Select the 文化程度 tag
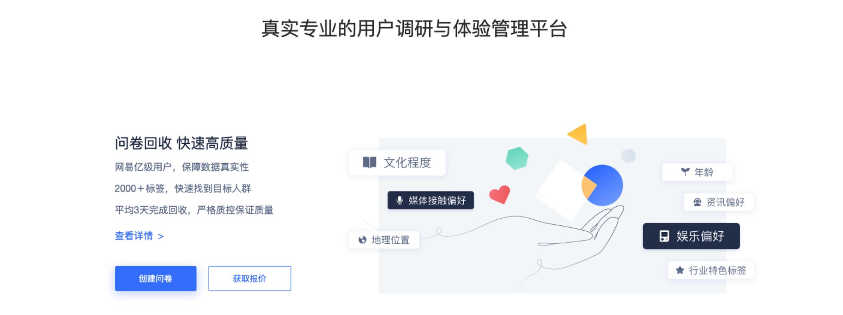The image size is (843, 315). 397,162
